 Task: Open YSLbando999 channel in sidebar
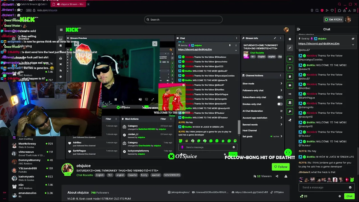pyautogui.click(x=32, y=170)
